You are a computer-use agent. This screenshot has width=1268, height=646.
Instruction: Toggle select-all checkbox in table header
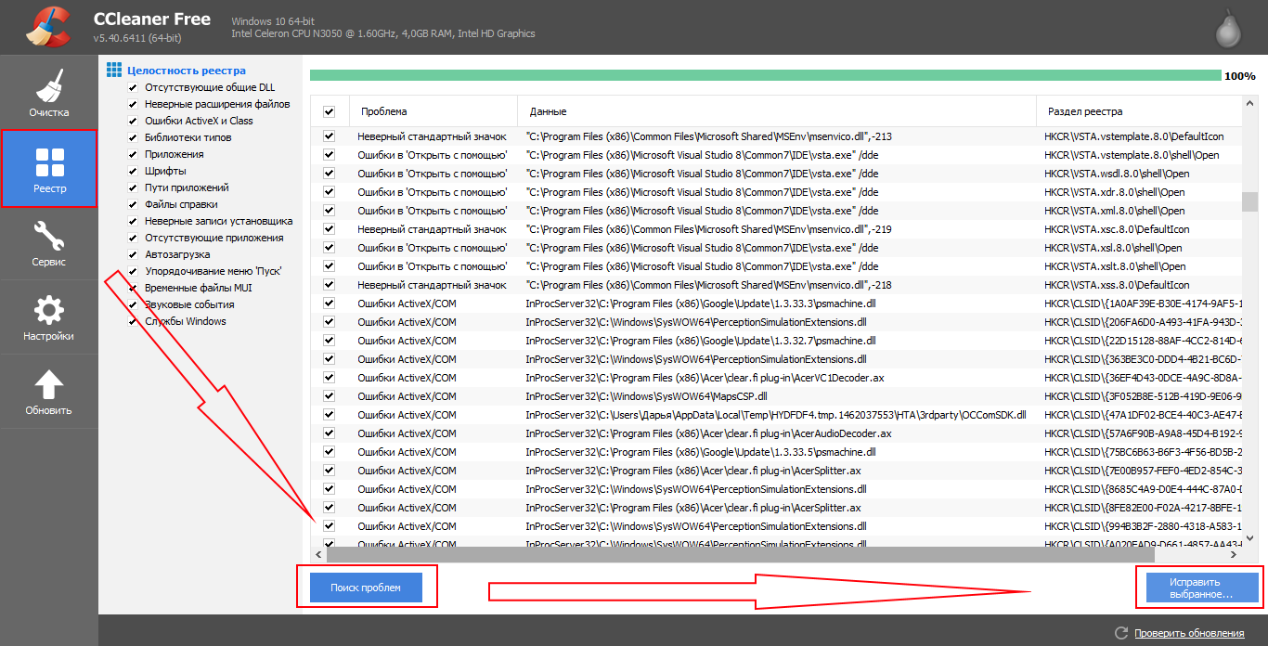329,111
